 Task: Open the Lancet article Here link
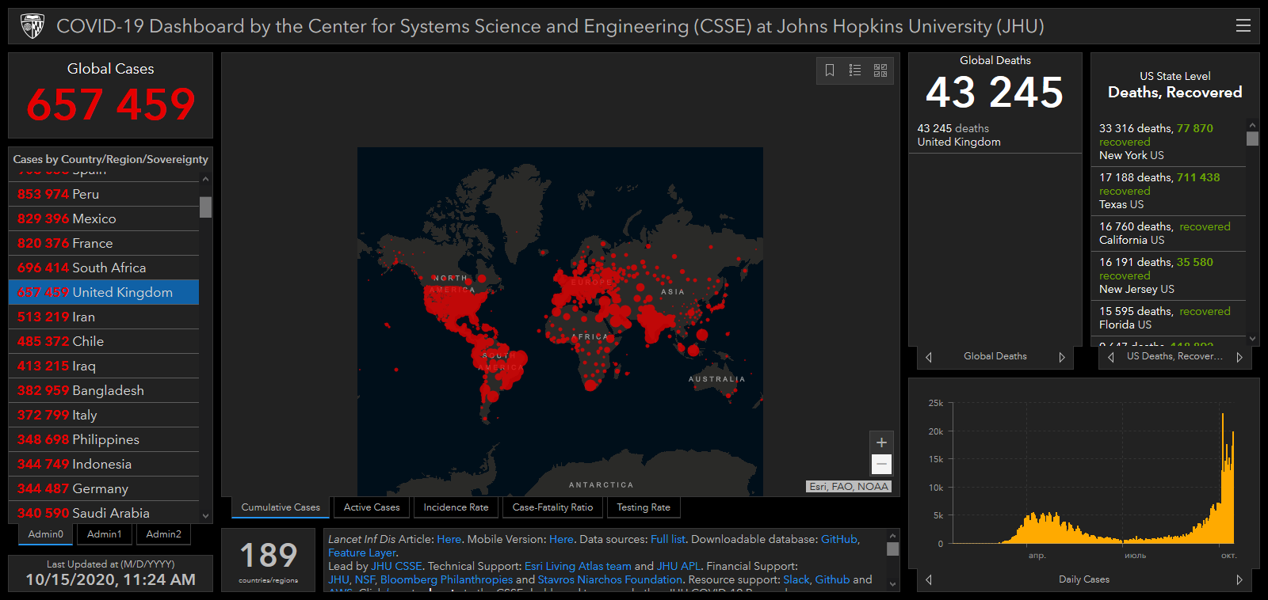[449, 539]
